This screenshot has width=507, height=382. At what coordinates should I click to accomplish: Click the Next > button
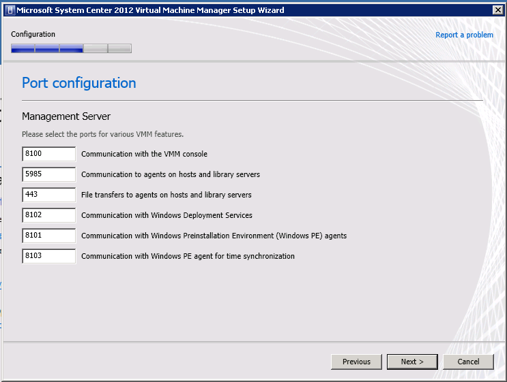point(412,362)
